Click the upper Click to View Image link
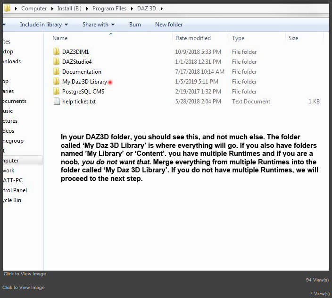Viewport: 332px width, 298px height. tap(25, 274)
